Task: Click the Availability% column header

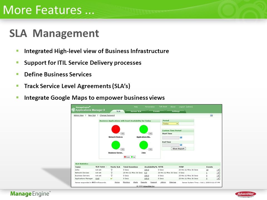Action: (x=151, y=167)
